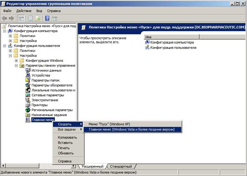Click Конфигурация пользователя icon in right pane
The image size is (247, 176).
[148, 48]
